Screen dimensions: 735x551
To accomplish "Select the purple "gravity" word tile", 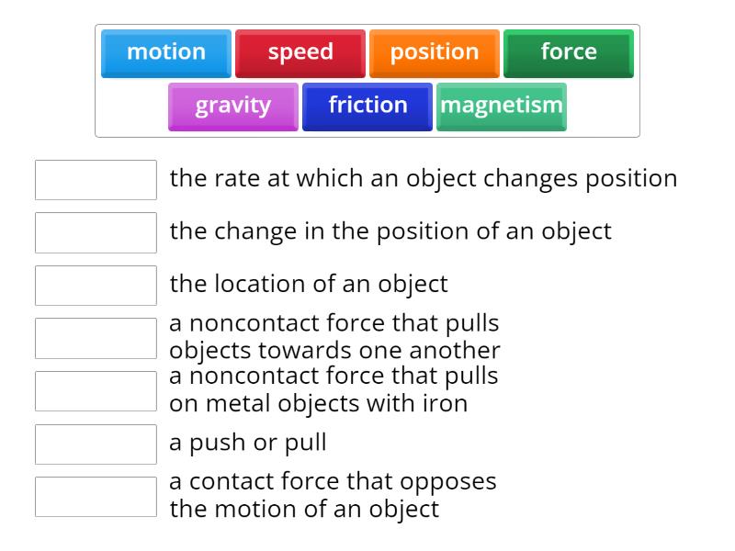I will point(232,106).
